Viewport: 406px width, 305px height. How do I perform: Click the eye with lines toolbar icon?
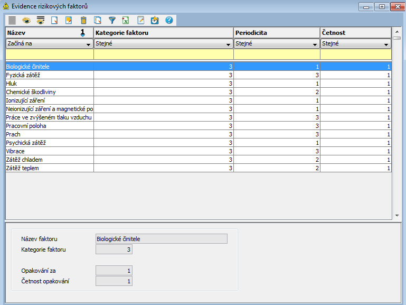[40, 20]
